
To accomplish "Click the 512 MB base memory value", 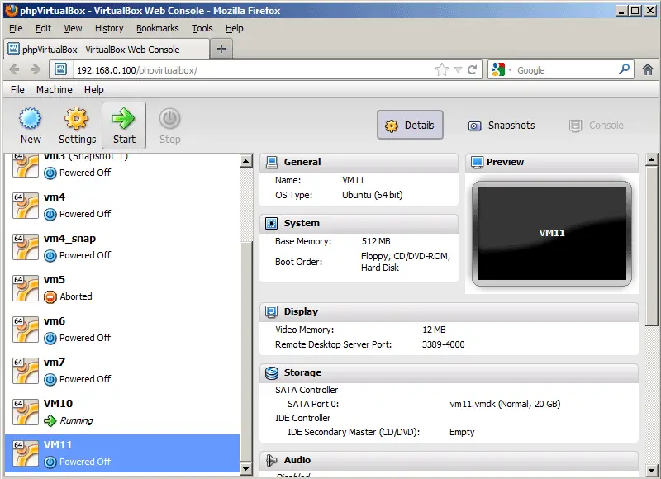I will click(376, 241).
